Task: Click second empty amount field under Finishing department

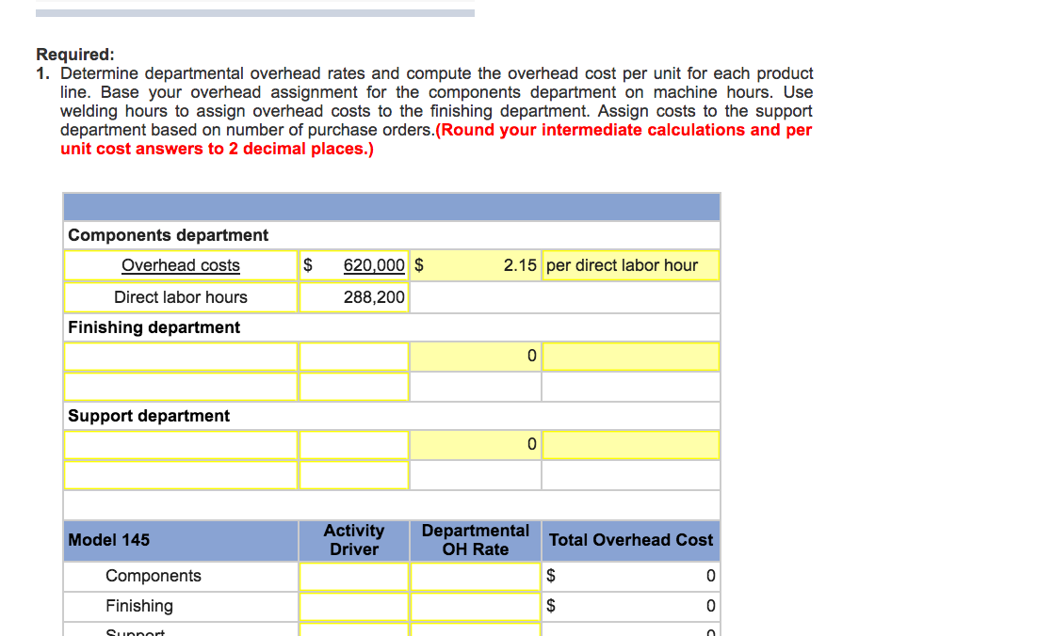Action: 354,387
